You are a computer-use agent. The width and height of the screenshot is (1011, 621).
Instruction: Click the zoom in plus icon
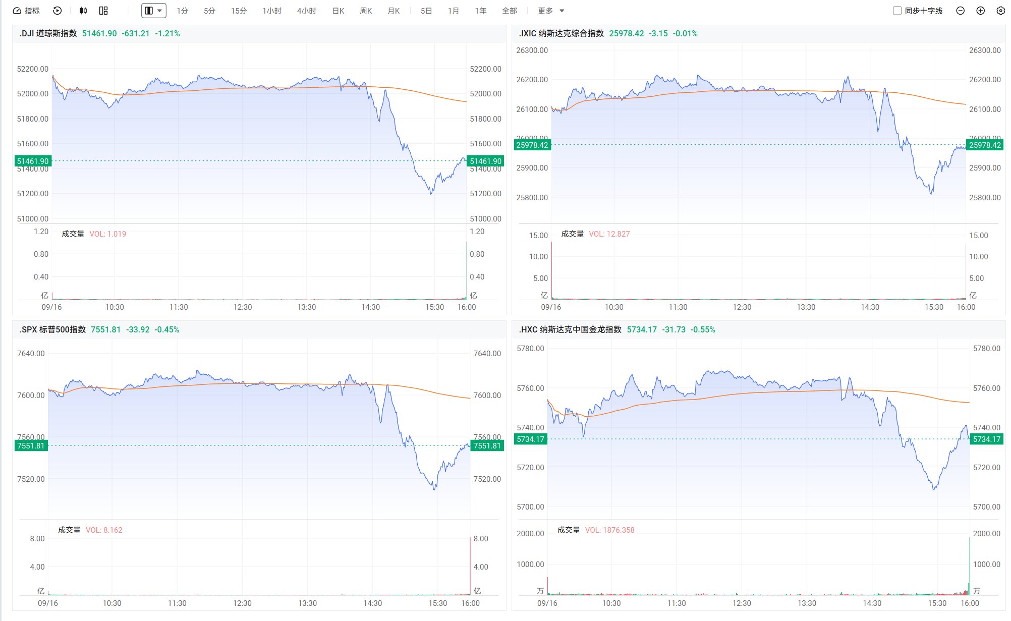point(981,11)
